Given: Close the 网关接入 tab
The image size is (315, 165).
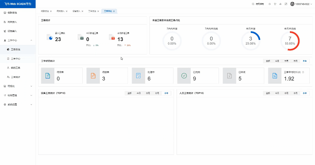Looking at the screenshot, I should click(67, 11).
